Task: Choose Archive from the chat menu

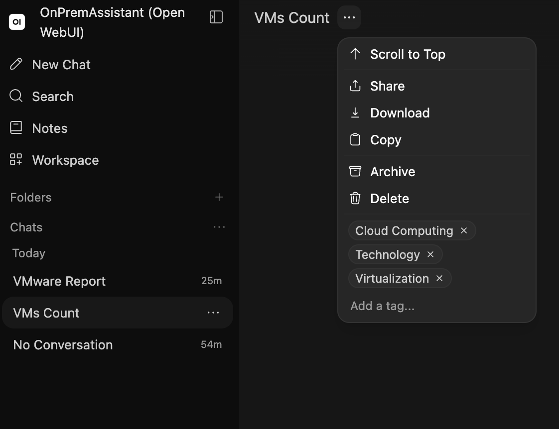Action: click(x=437, y=172)
